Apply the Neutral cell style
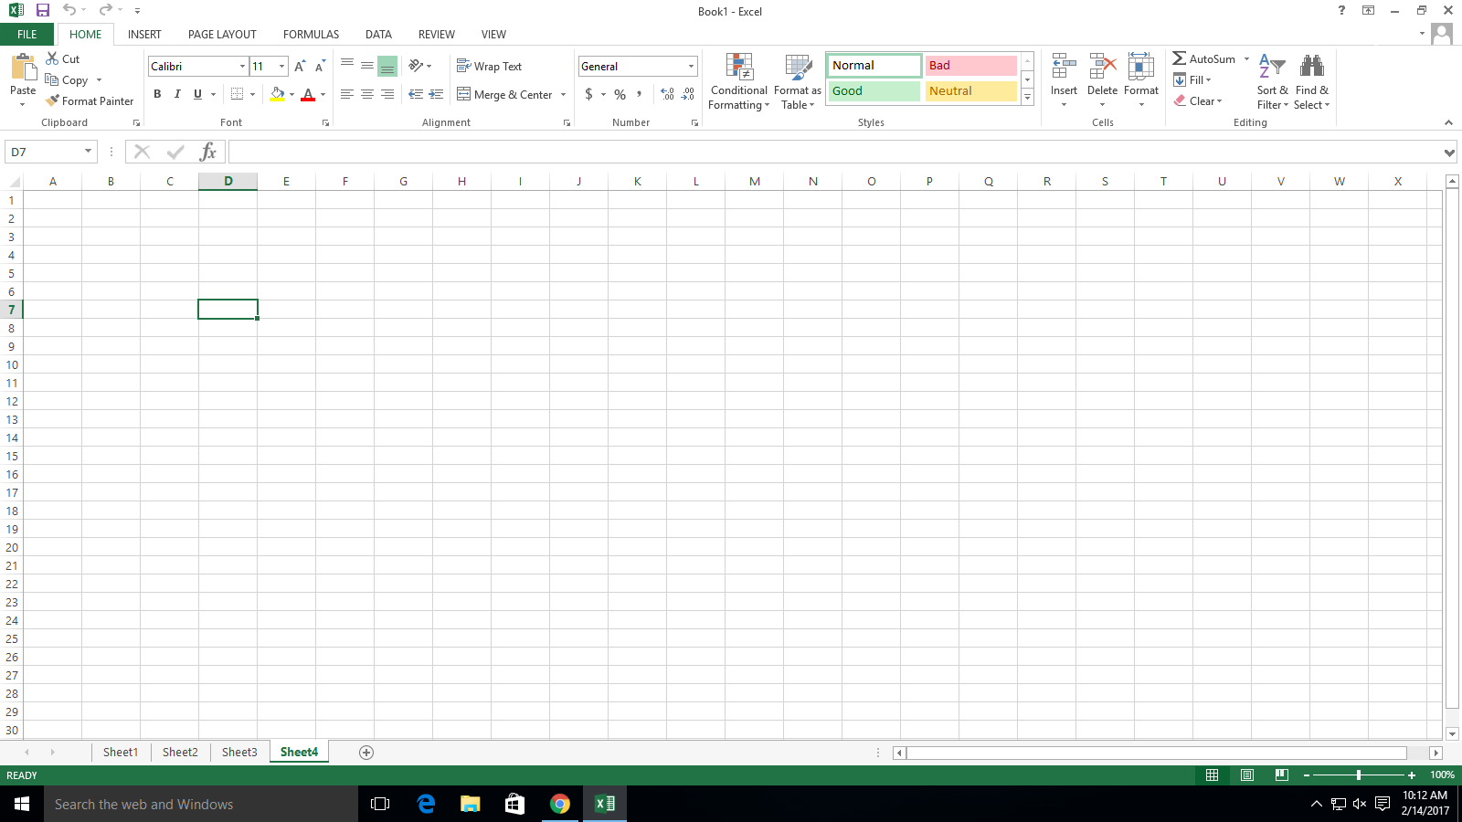1462x822 pixels. pos(970,90)
